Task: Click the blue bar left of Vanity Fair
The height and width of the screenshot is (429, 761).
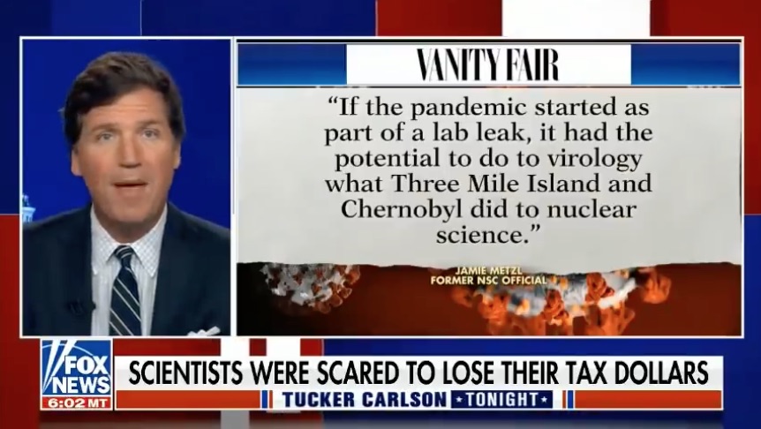Action: click(291, 64)
